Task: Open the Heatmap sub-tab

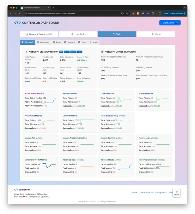Action: click(x=43, y=42)
